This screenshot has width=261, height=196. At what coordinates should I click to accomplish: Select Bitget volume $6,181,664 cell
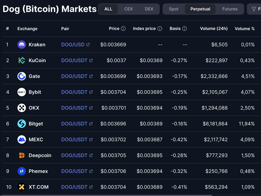[215, 124]
